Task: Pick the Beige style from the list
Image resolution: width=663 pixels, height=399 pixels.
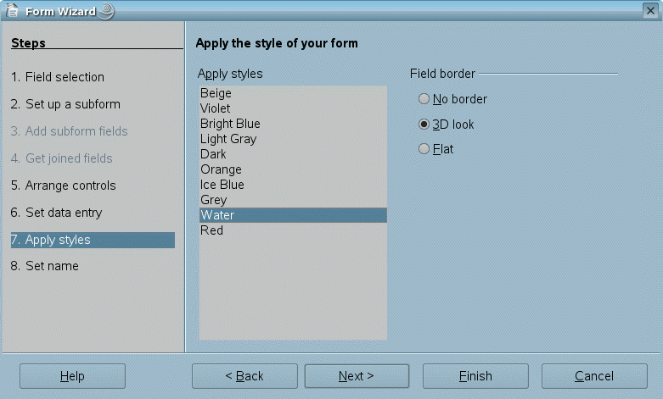Action: click(216, 93)
